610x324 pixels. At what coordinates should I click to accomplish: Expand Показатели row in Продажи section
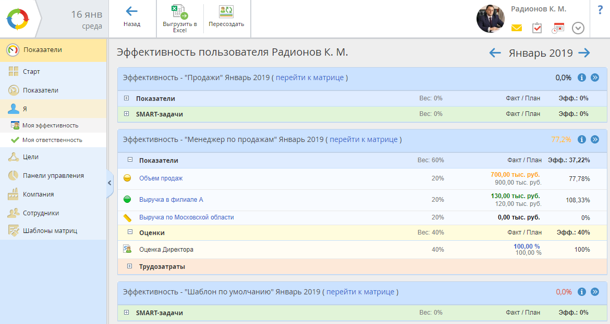coord(127,98)
